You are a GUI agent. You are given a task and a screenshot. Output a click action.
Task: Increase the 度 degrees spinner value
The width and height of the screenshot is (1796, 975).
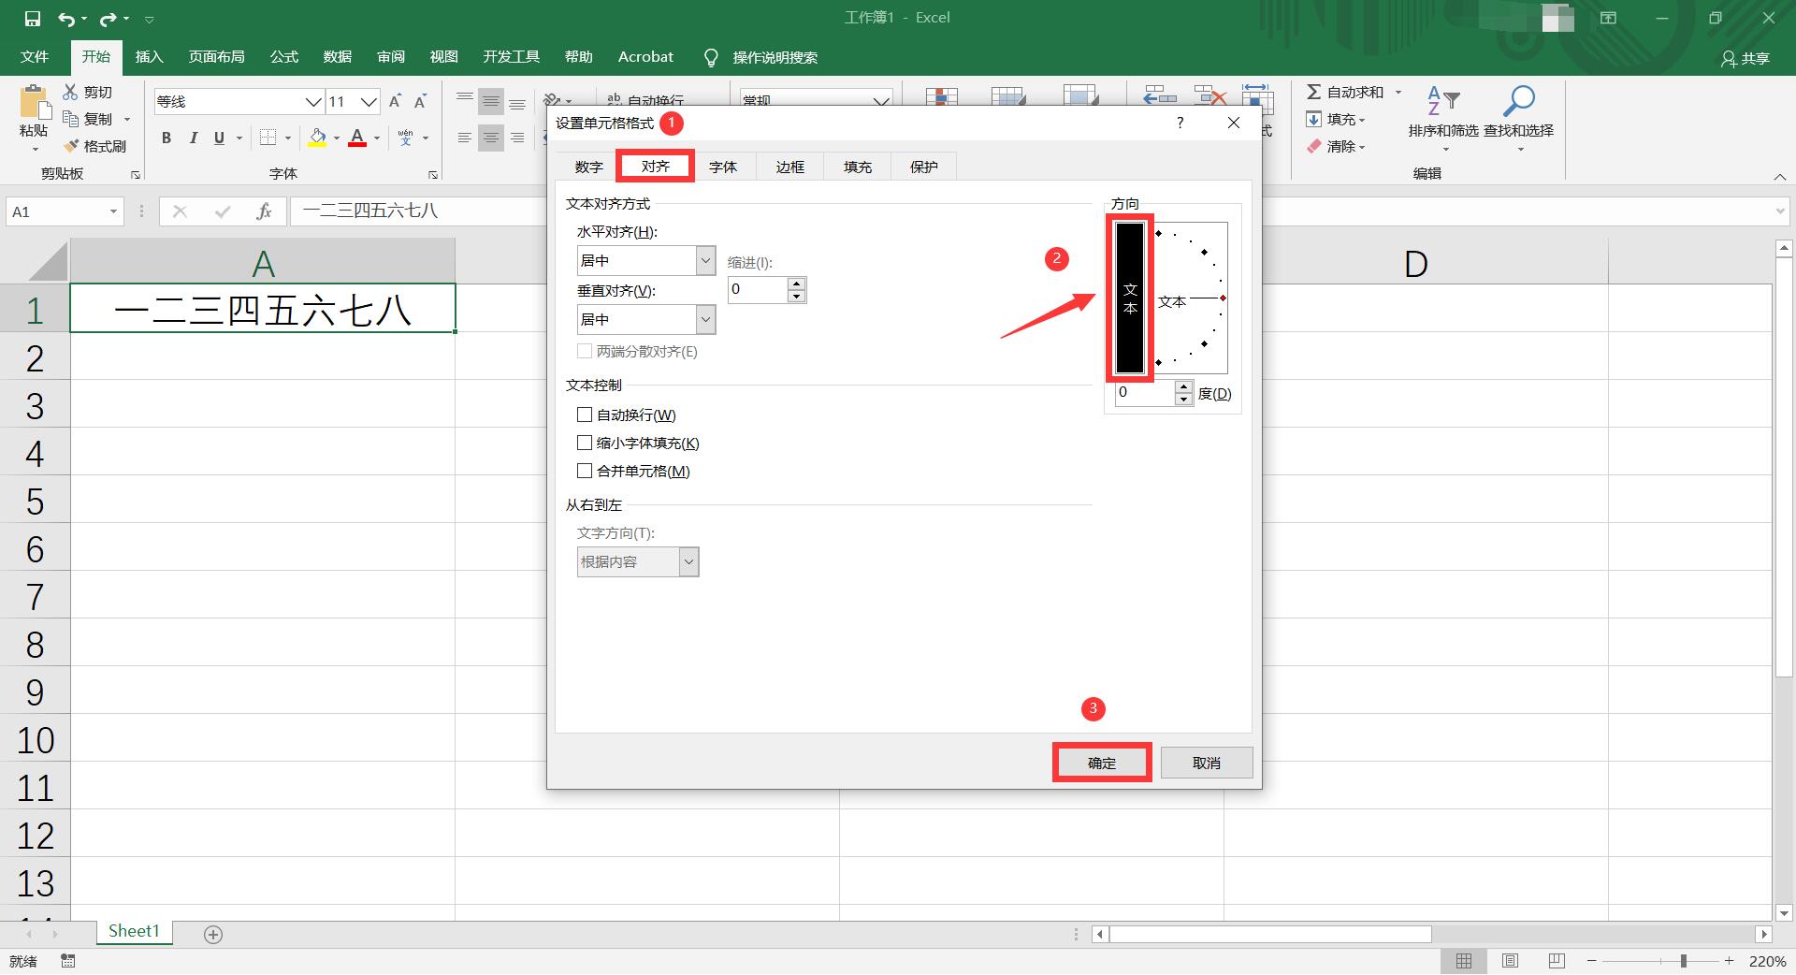1184,387
